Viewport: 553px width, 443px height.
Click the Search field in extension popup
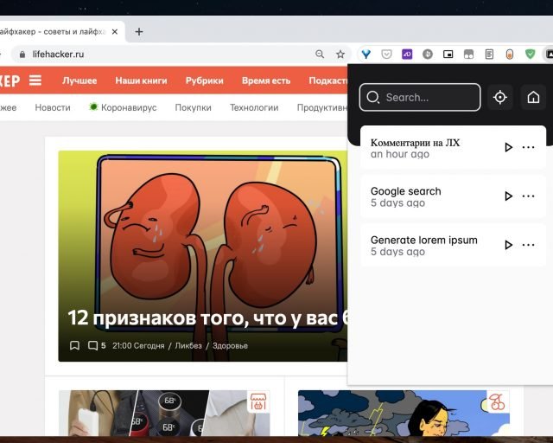[420, 97]
